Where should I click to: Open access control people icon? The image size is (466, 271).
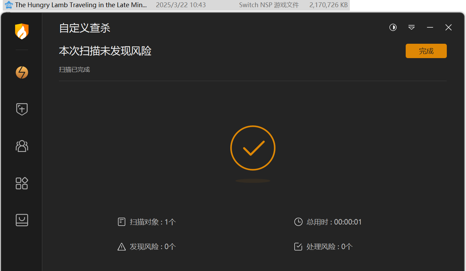(22, 146)
